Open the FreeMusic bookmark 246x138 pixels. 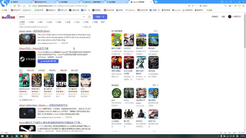(130, 10)
